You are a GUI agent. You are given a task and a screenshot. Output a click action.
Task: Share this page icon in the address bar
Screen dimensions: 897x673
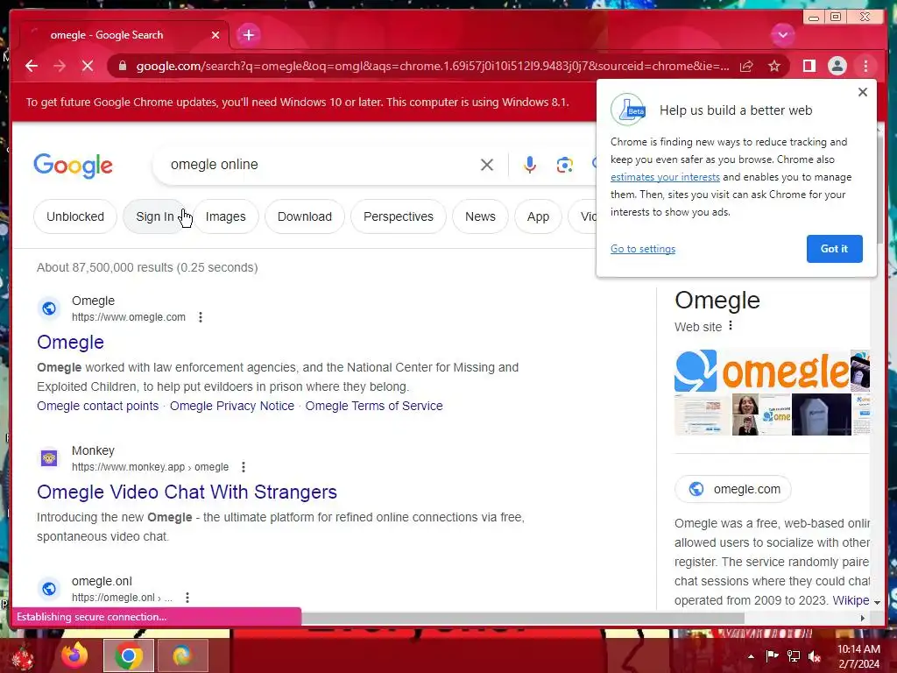click(746, 66)
